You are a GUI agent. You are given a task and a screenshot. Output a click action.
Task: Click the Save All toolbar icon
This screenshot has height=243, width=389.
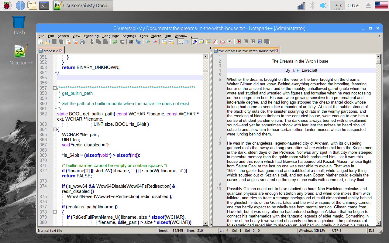pos(61,42)
